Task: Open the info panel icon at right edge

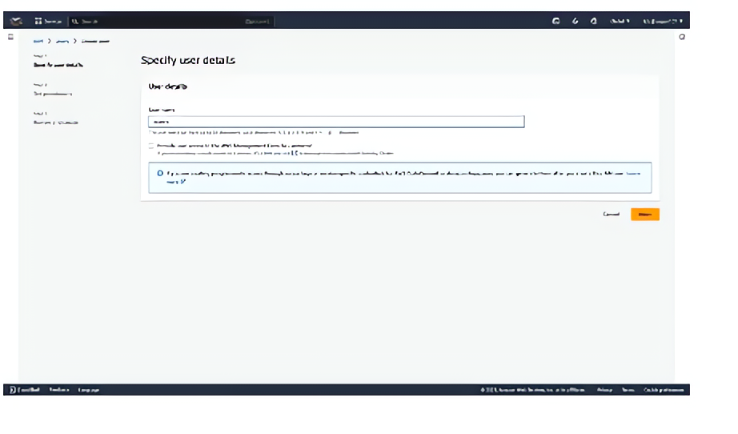Action: 681,38
